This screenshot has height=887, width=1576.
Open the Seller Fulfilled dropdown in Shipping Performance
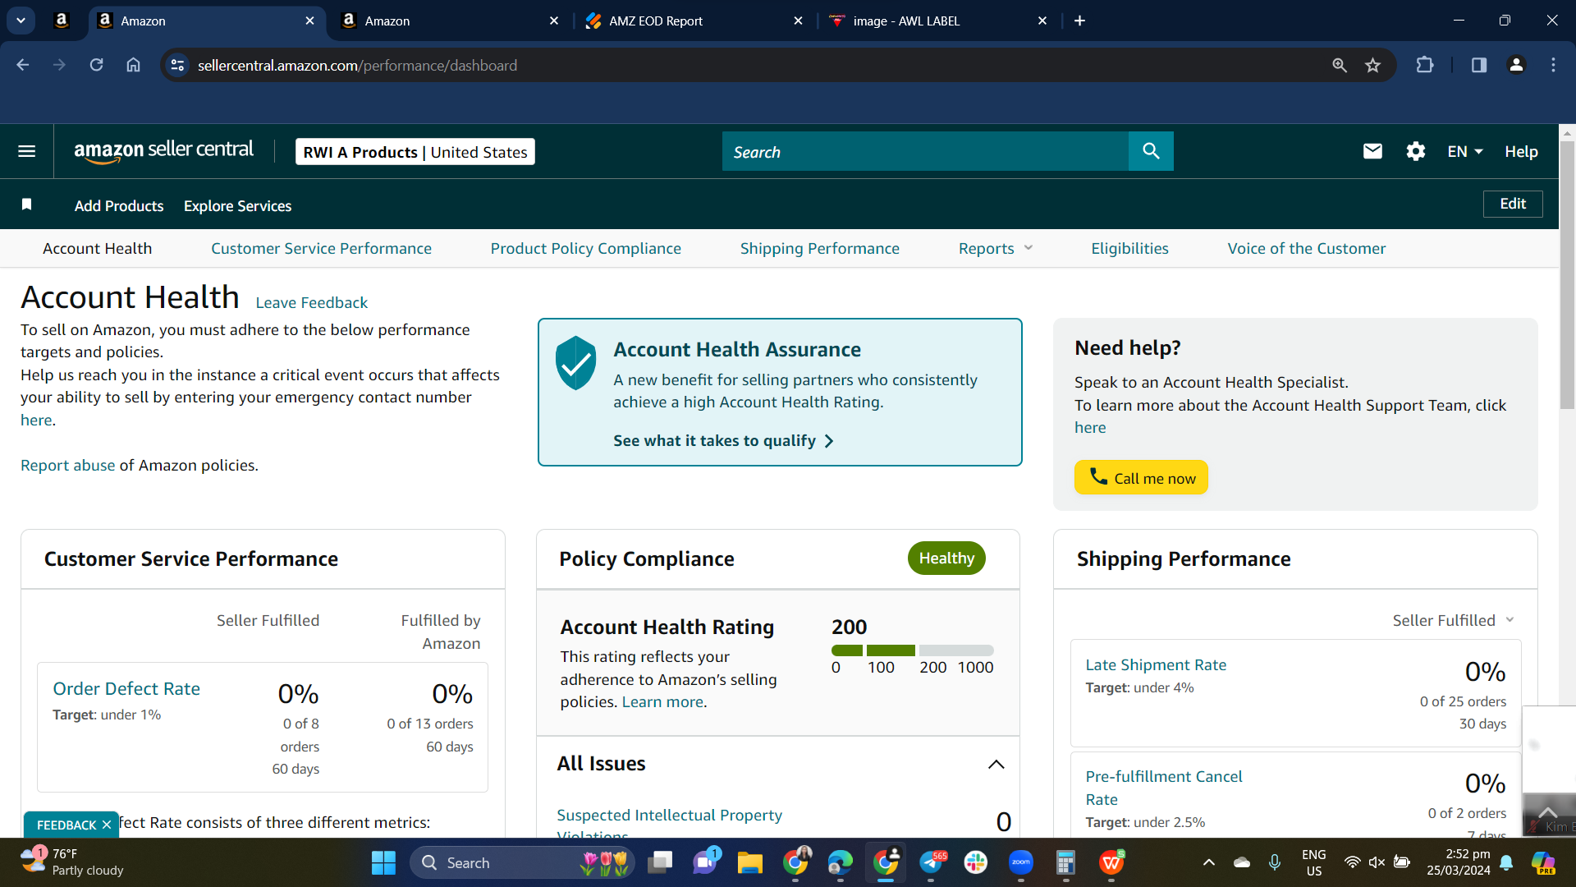coord(1453,620)
